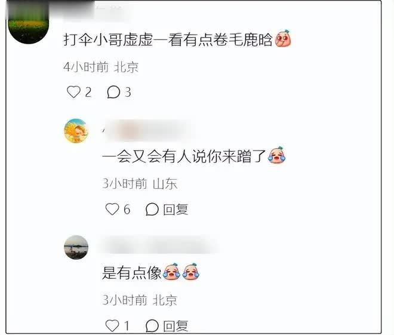Viewport: 394px width, 335px height.
Task: Like the comment about the umbrella guy
Action: click(x=73, y=92)
